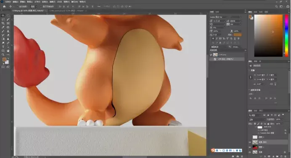The width and height of the screenshot is (291, 158).
Task: Open the search magnifier at top right
Action: tap(276, 6)
